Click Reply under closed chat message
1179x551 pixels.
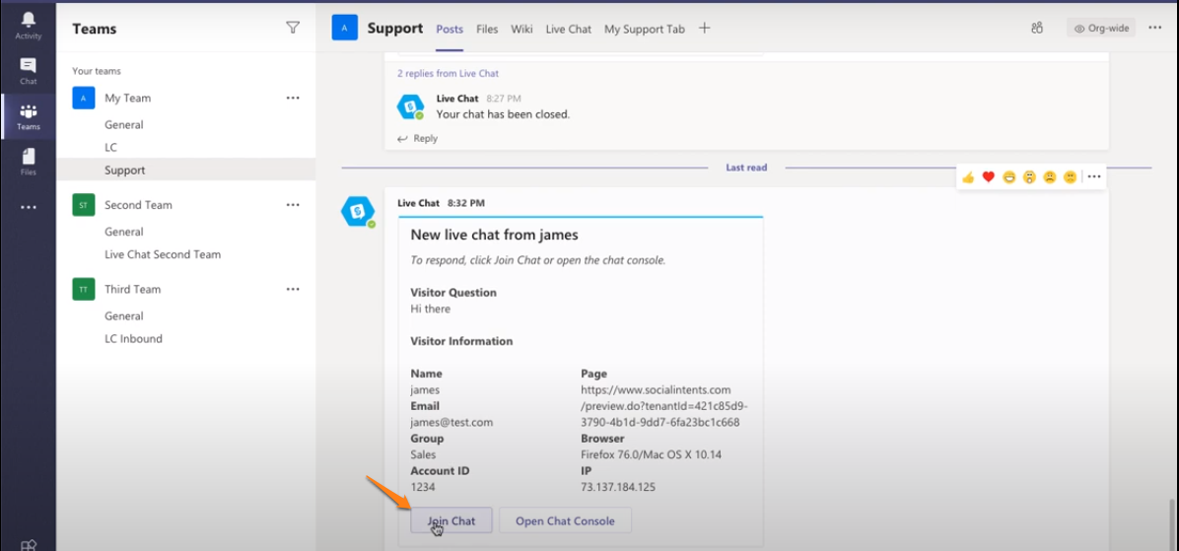pos(417,138)
